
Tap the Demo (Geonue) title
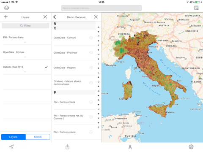click(76, 17)
